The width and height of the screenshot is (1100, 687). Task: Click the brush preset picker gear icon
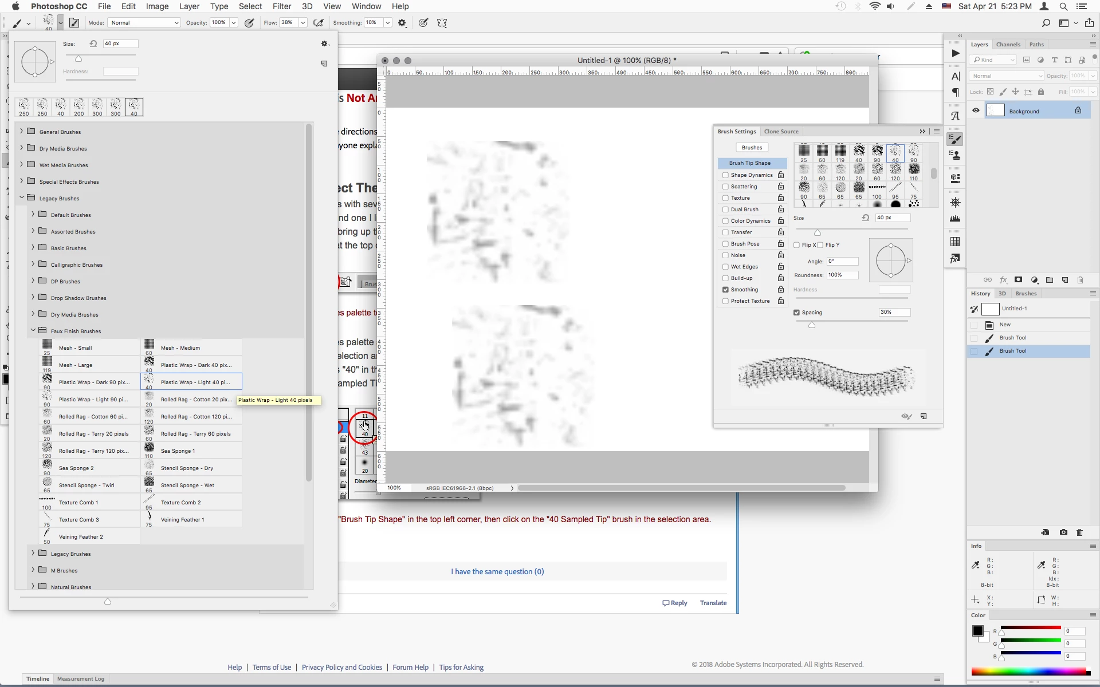point(325,44)
